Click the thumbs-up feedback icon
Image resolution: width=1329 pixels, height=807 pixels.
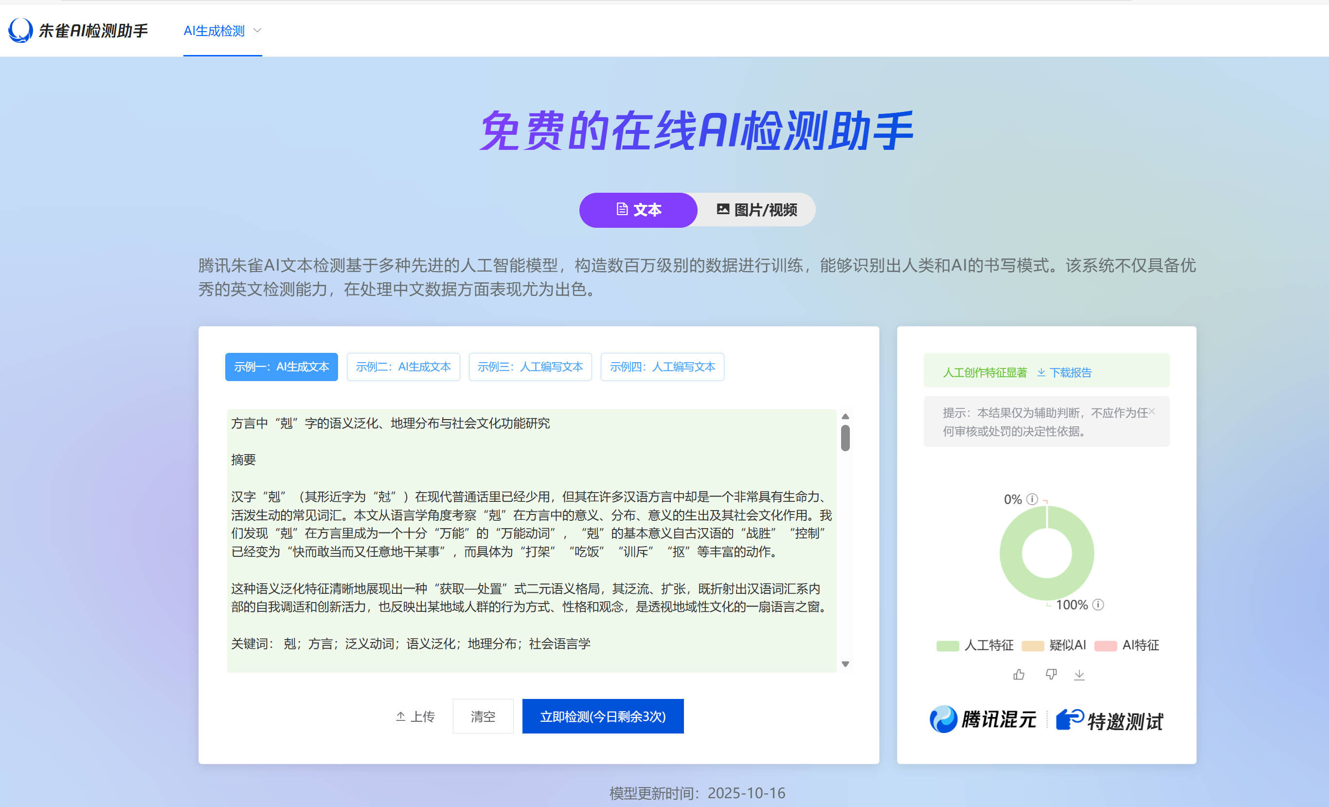coord(1018,674)
